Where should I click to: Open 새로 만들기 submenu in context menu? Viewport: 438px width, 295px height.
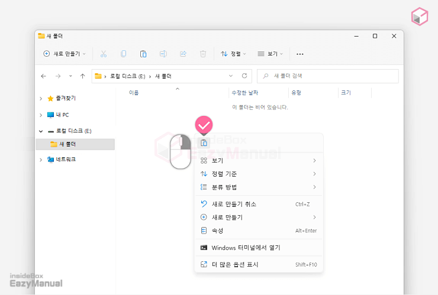click(x=259, y=217)
